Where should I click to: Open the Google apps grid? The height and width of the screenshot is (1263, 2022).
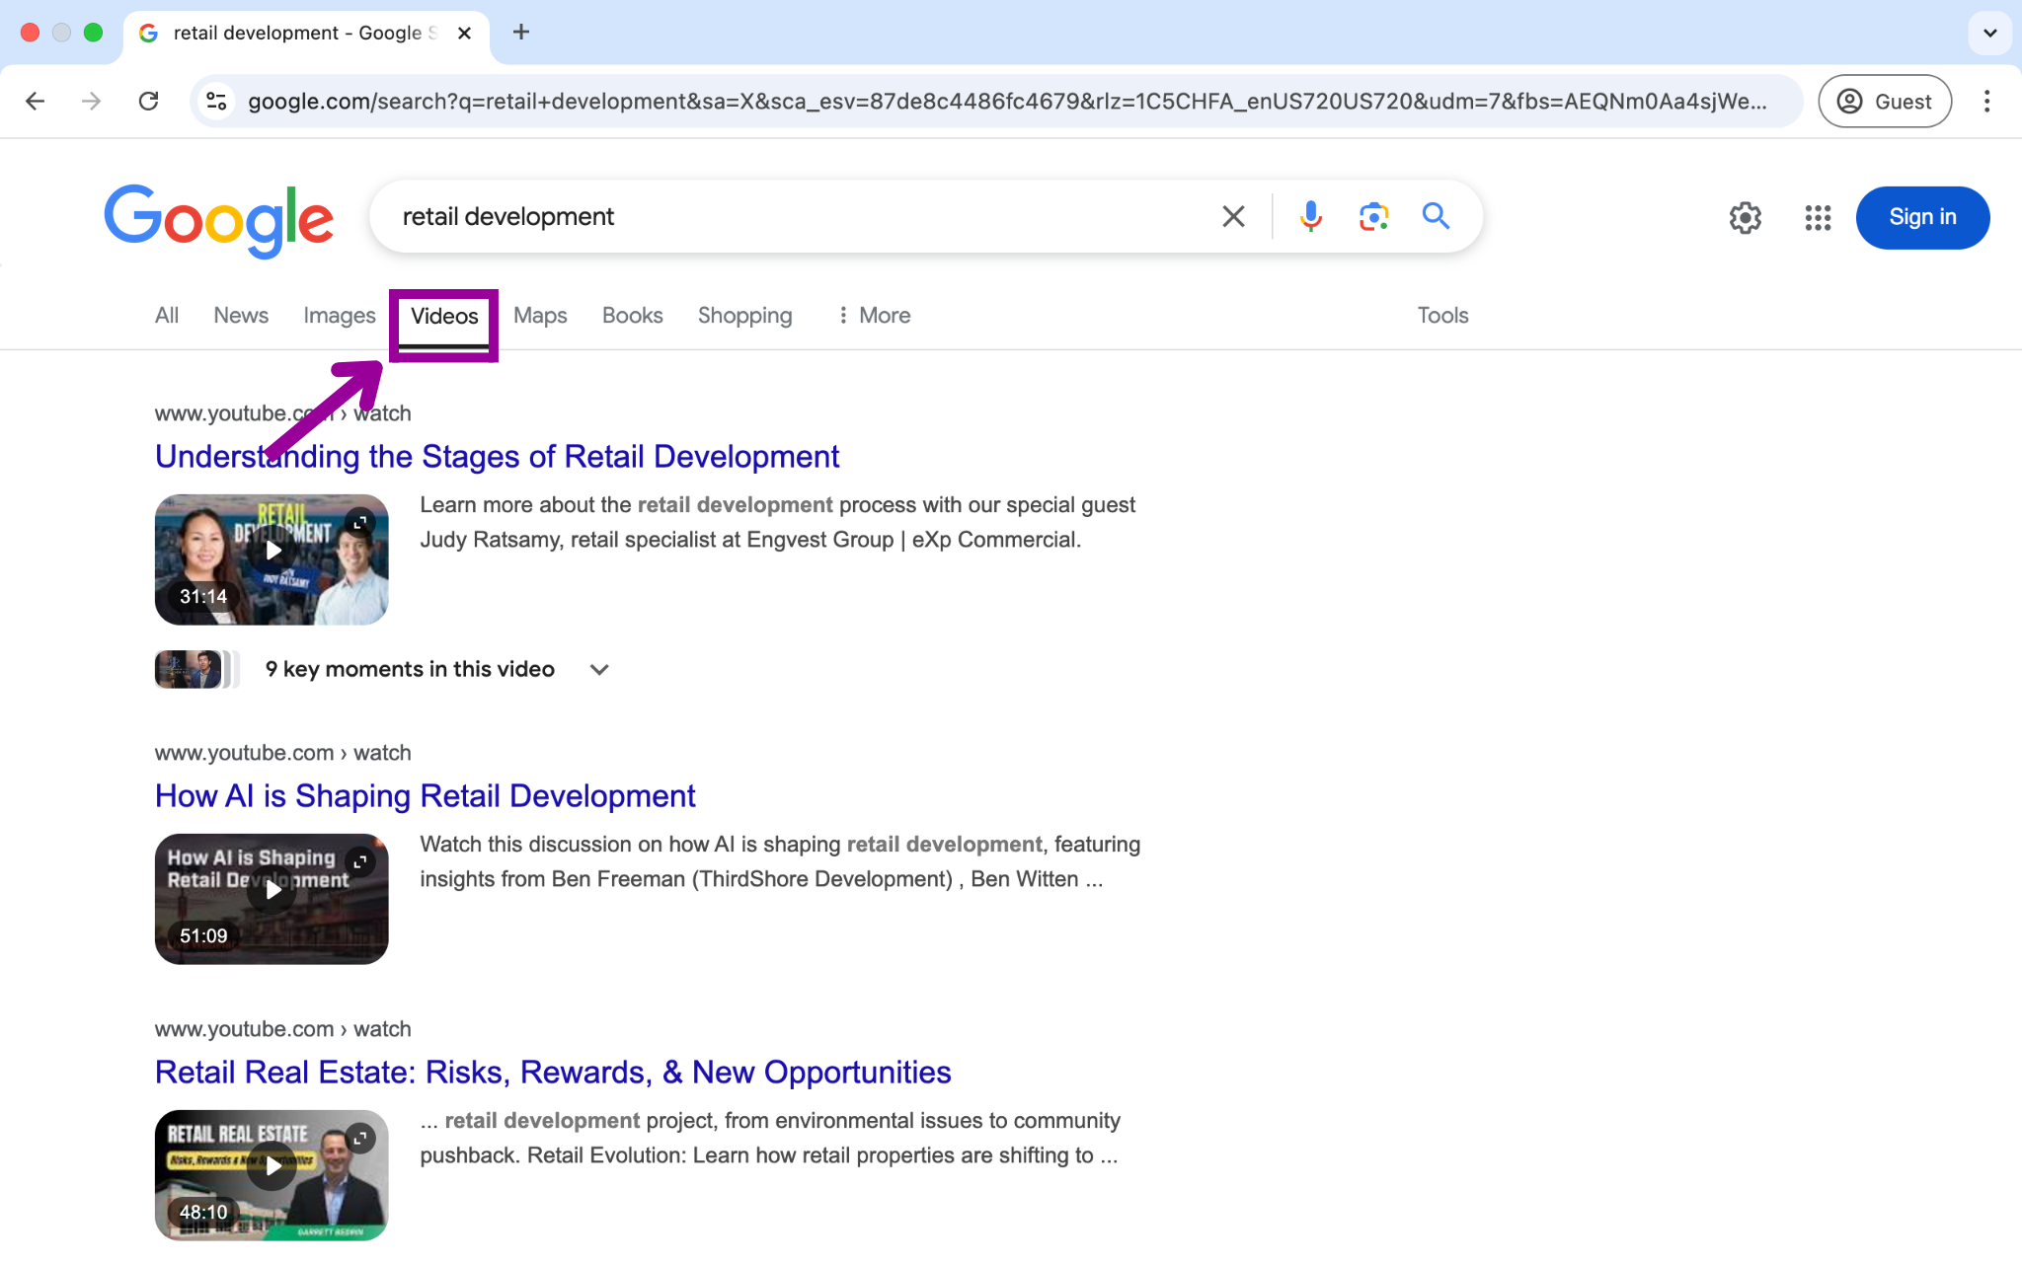(1818, 217)
